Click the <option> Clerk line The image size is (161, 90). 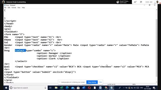pos(53,58)
